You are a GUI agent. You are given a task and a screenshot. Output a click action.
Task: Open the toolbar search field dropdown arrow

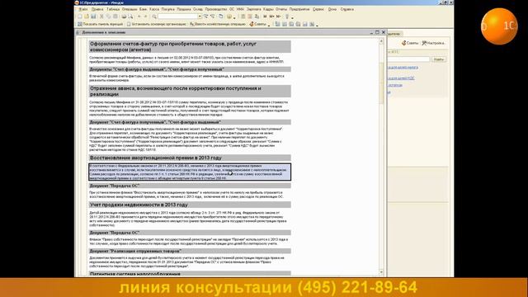[x=200, y=16]
